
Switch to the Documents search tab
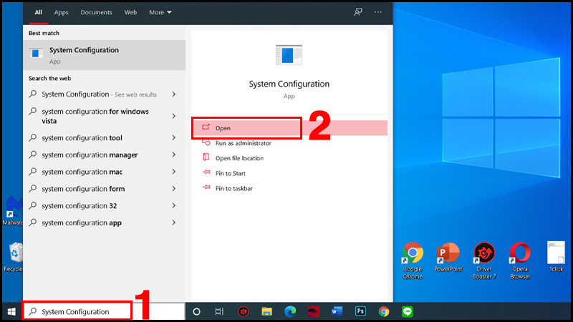96,12
